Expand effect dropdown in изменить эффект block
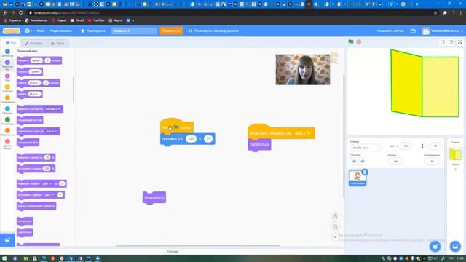 (47, 183)
